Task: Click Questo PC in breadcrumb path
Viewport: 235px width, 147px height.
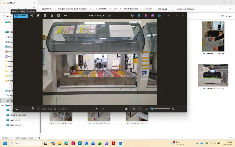Action: [47, 9]
